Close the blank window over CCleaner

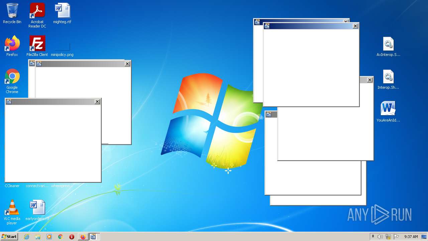pyautogui.click(x=97, y=102)
